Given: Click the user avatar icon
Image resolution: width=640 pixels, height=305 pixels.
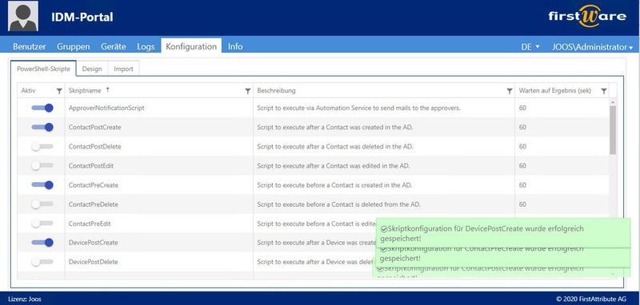Looking at the screenshot, I should click(23, 16).
